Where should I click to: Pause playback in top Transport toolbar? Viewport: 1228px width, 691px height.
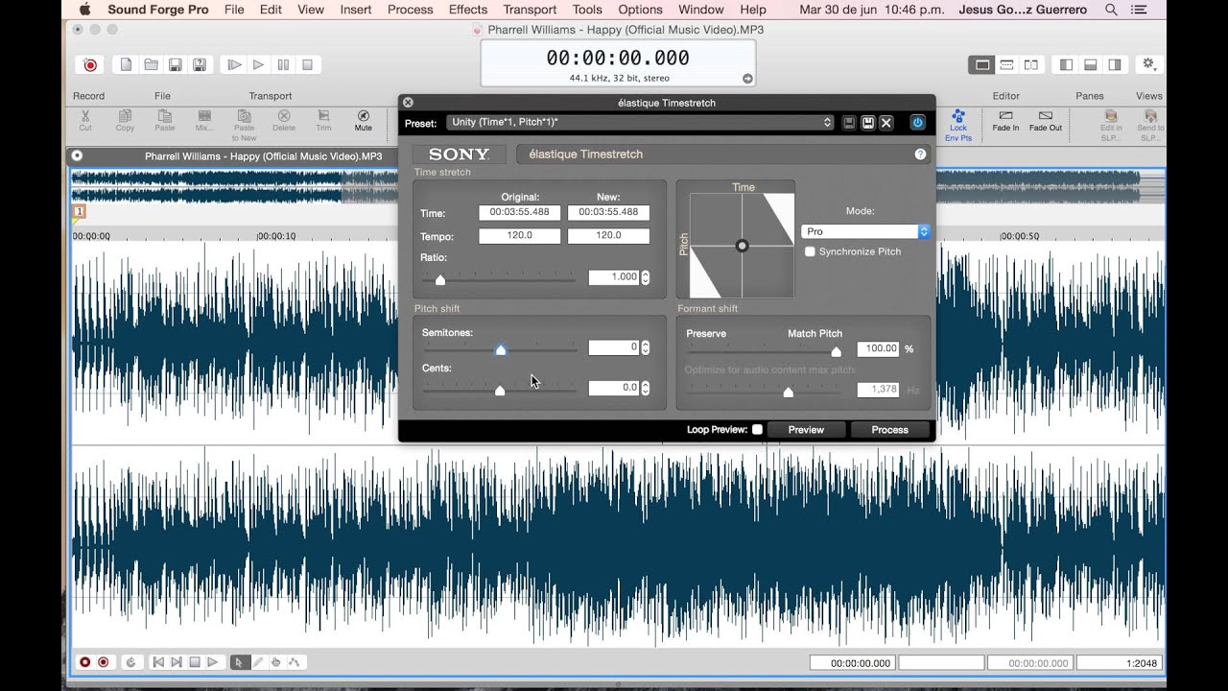[x=283, y=65]
